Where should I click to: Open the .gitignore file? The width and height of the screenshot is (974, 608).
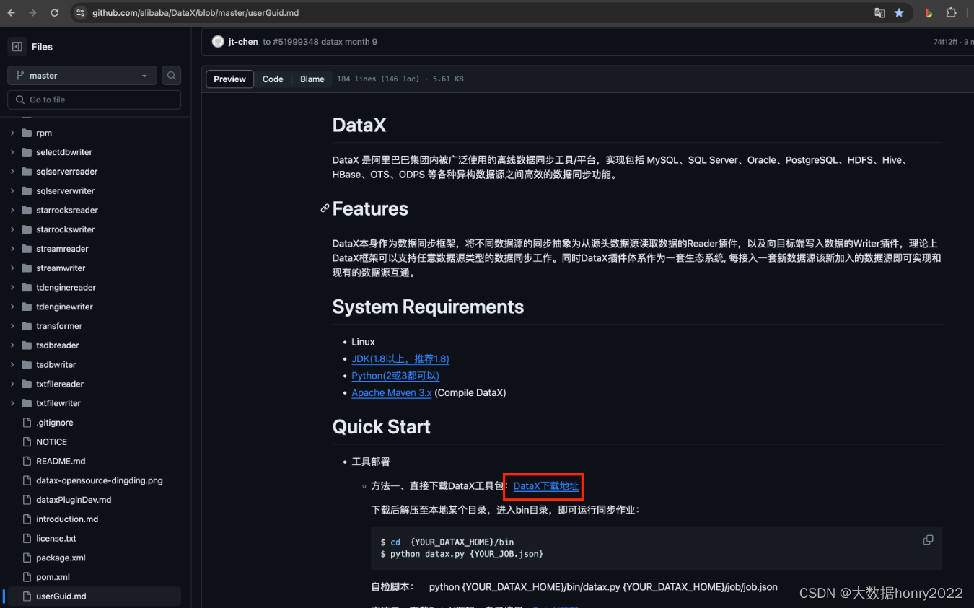pos(55,423)
